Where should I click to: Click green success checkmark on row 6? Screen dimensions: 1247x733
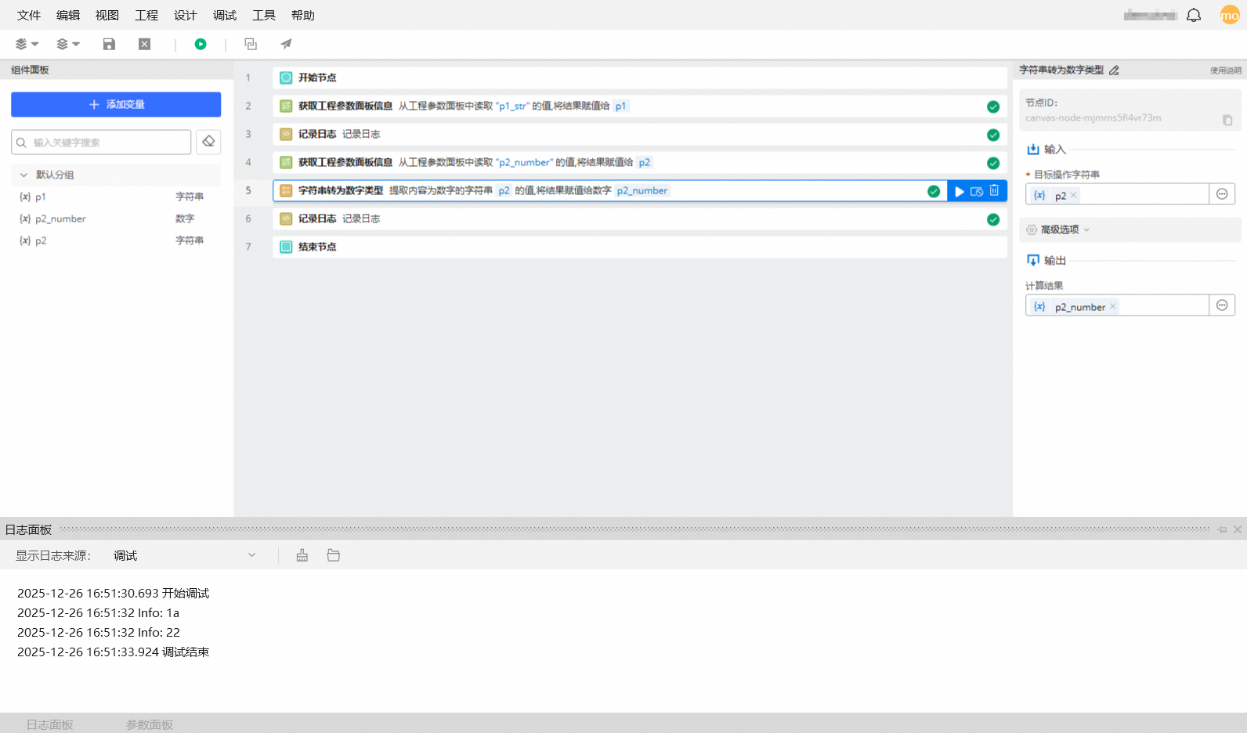coord(993,219)
